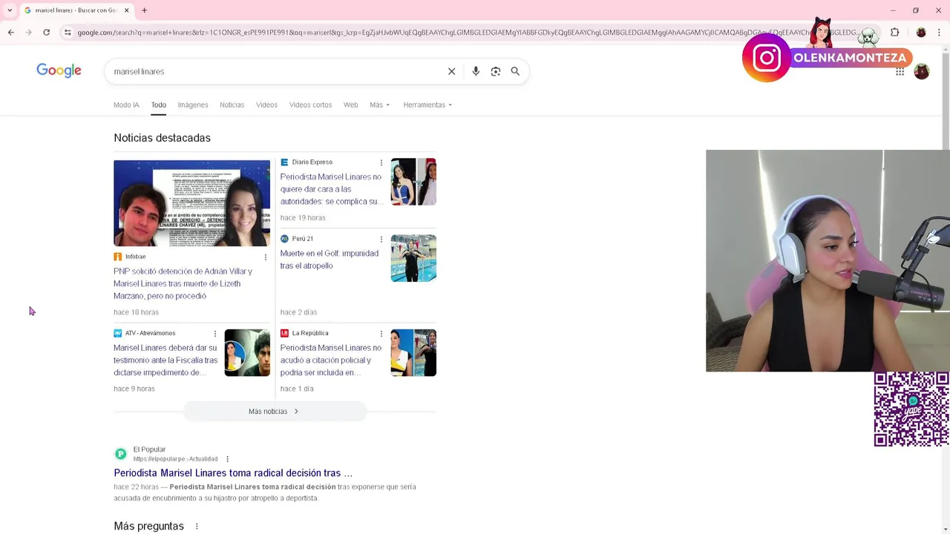
Task: Open Diario Expreso article thumbnail
Action: pos(413,182)
